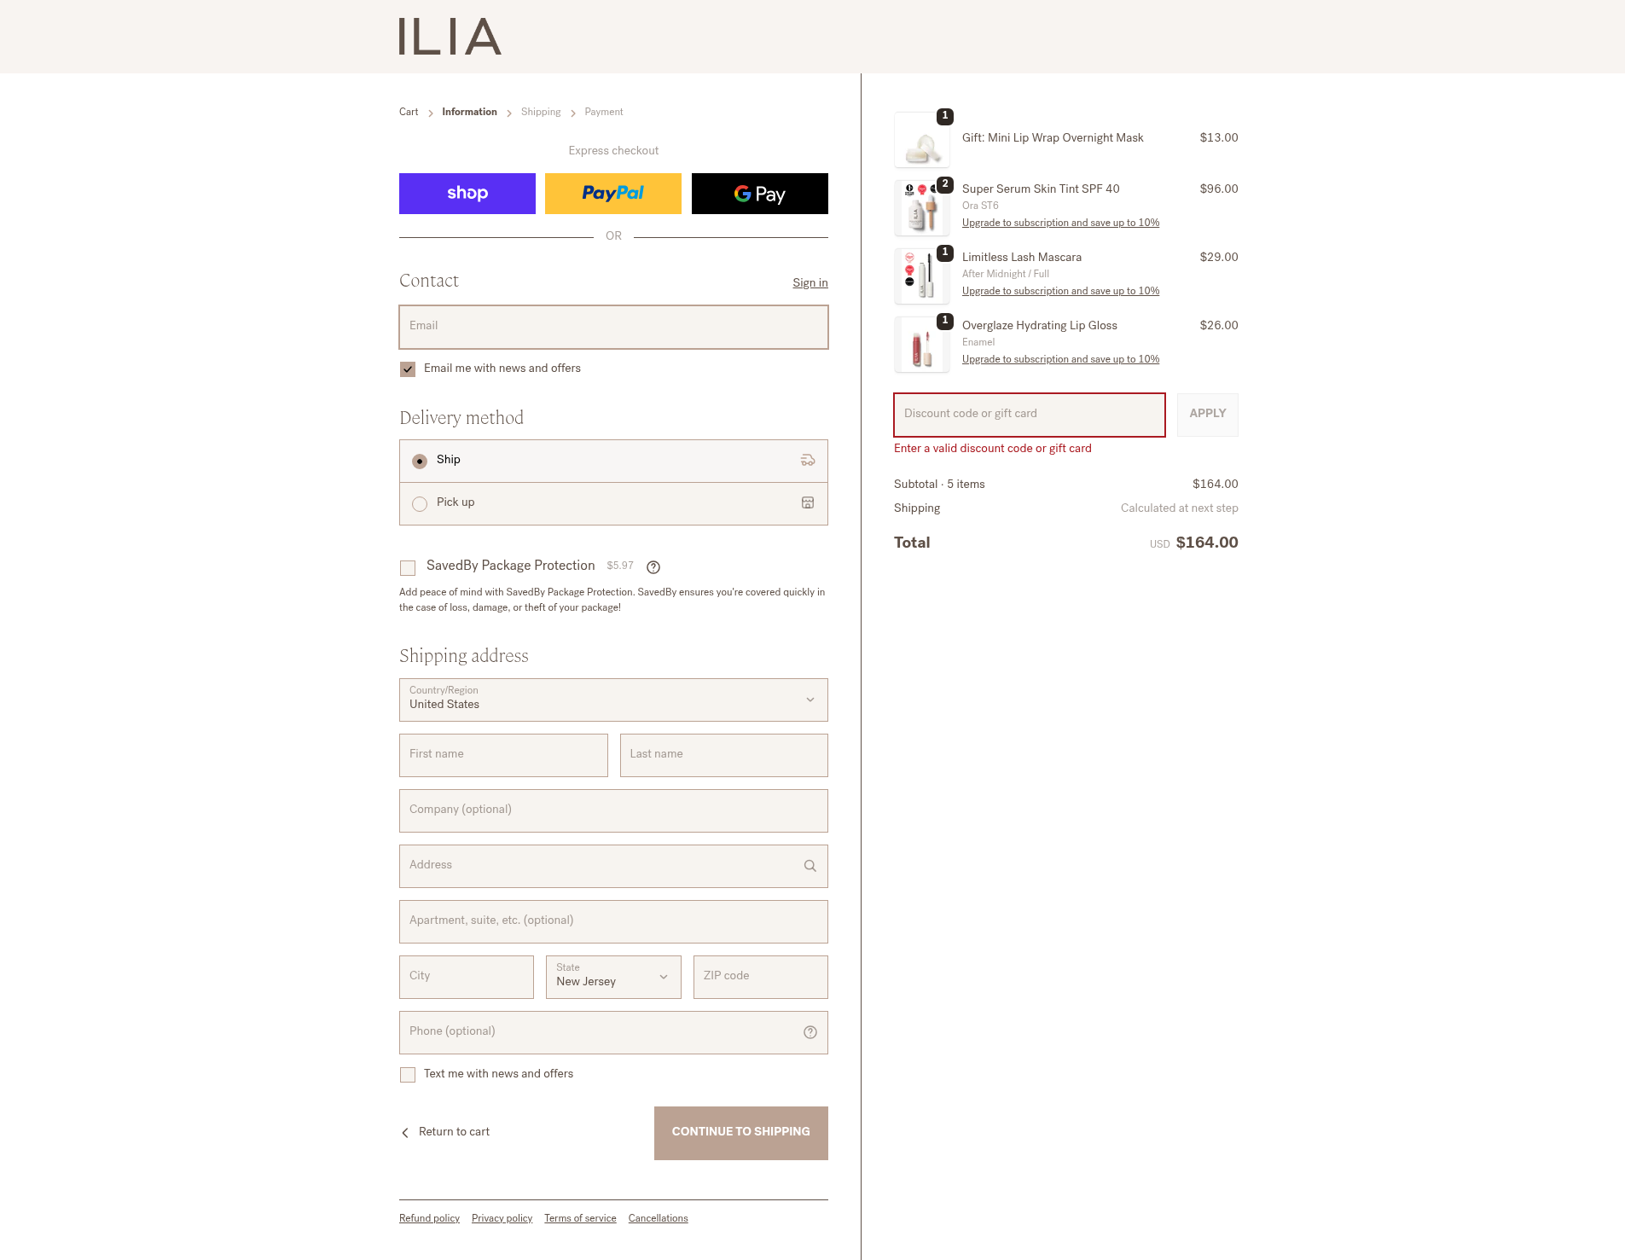Image resolution: width=1625 pixels, height=1260 pixels.
Task: Select the Pick up delivery option
Action: click(x=420, y=504)
